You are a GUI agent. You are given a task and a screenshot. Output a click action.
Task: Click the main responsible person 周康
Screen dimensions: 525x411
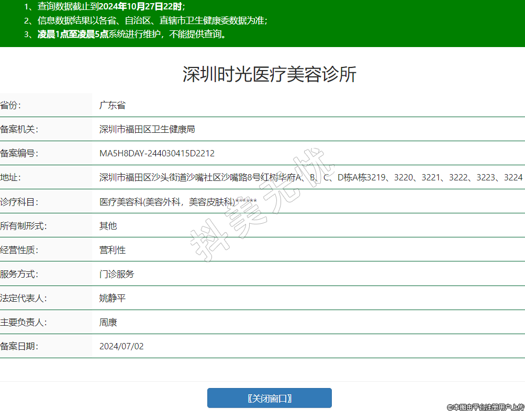108,322
